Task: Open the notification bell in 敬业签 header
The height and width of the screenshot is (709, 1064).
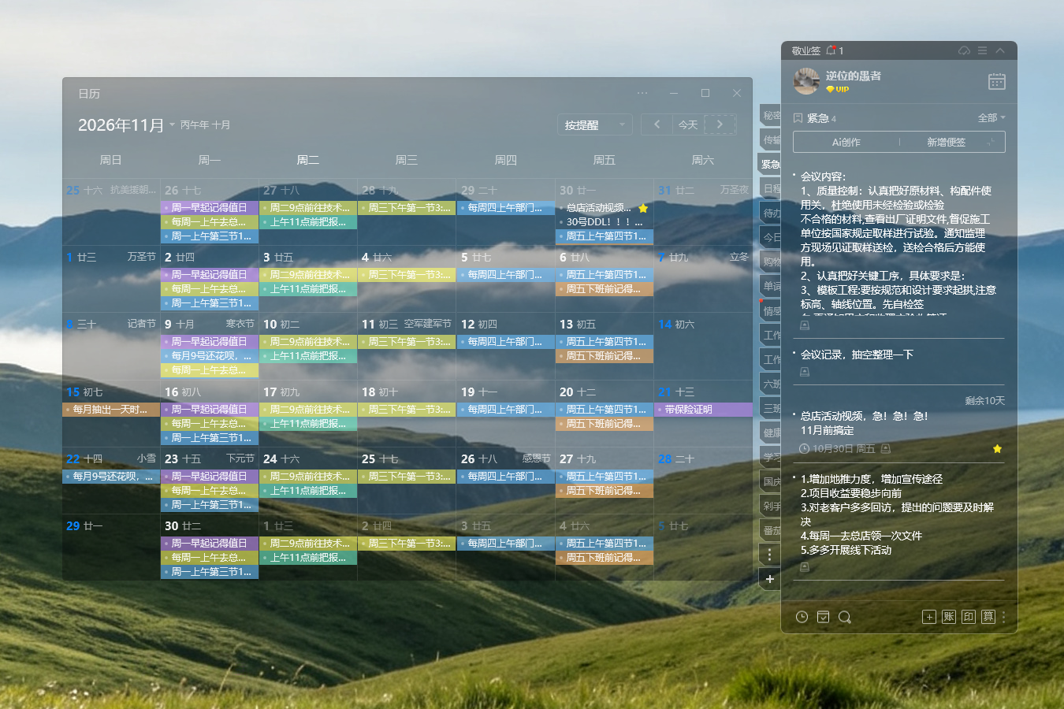Action: 831,50
